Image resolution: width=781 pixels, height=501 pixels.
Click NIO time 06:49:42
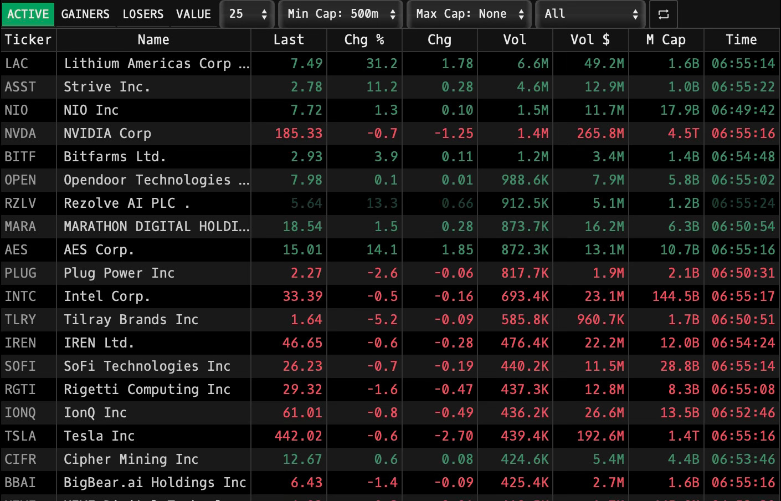[743, 110]
